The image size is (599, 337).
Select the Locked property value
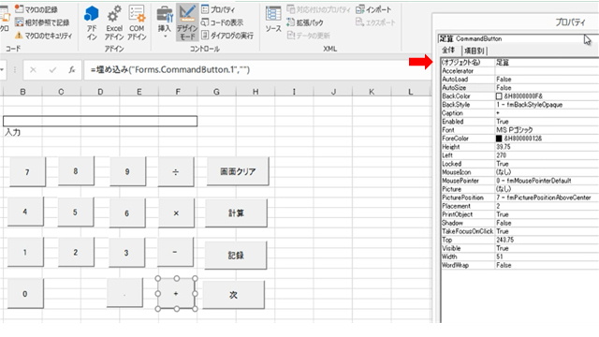(x=547, y=164)
